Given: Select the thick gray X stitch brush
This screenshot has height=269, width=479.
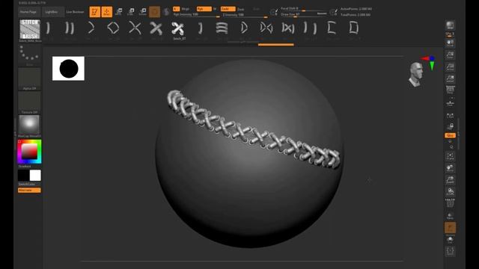Looking at the screenshot, I should click(156, 28).
